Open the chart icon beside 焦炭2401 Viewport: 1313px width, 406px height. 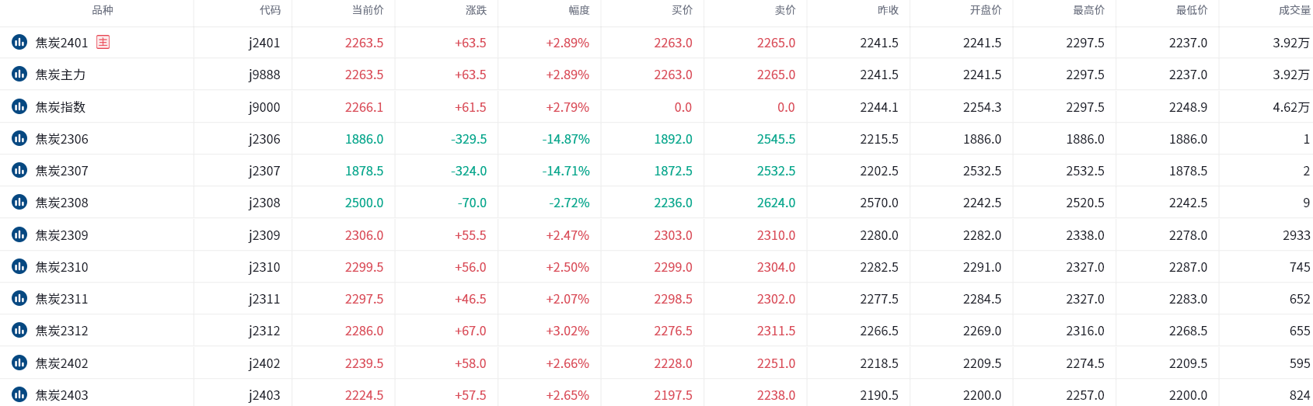tap(19, 42)
